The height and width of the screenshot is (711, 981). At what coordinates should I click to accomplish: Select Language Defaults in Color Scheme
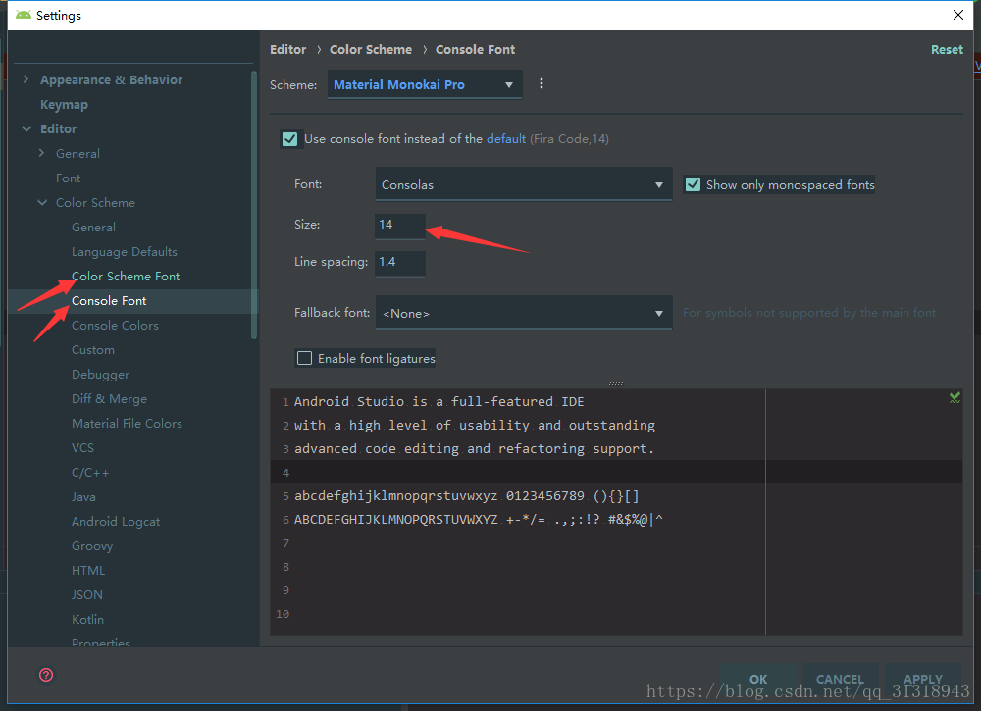[124, 252]
